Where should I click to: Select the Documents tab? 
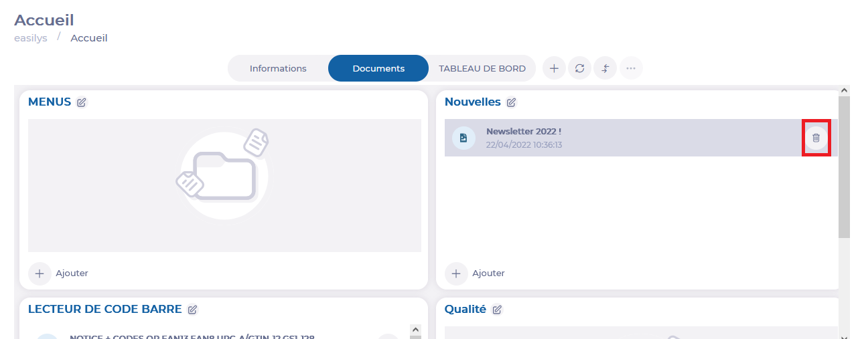378,68
